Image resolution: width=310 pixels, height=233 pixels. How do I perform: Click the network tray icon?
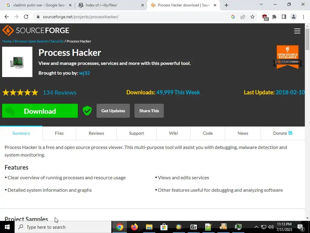(x=264, y=227)
